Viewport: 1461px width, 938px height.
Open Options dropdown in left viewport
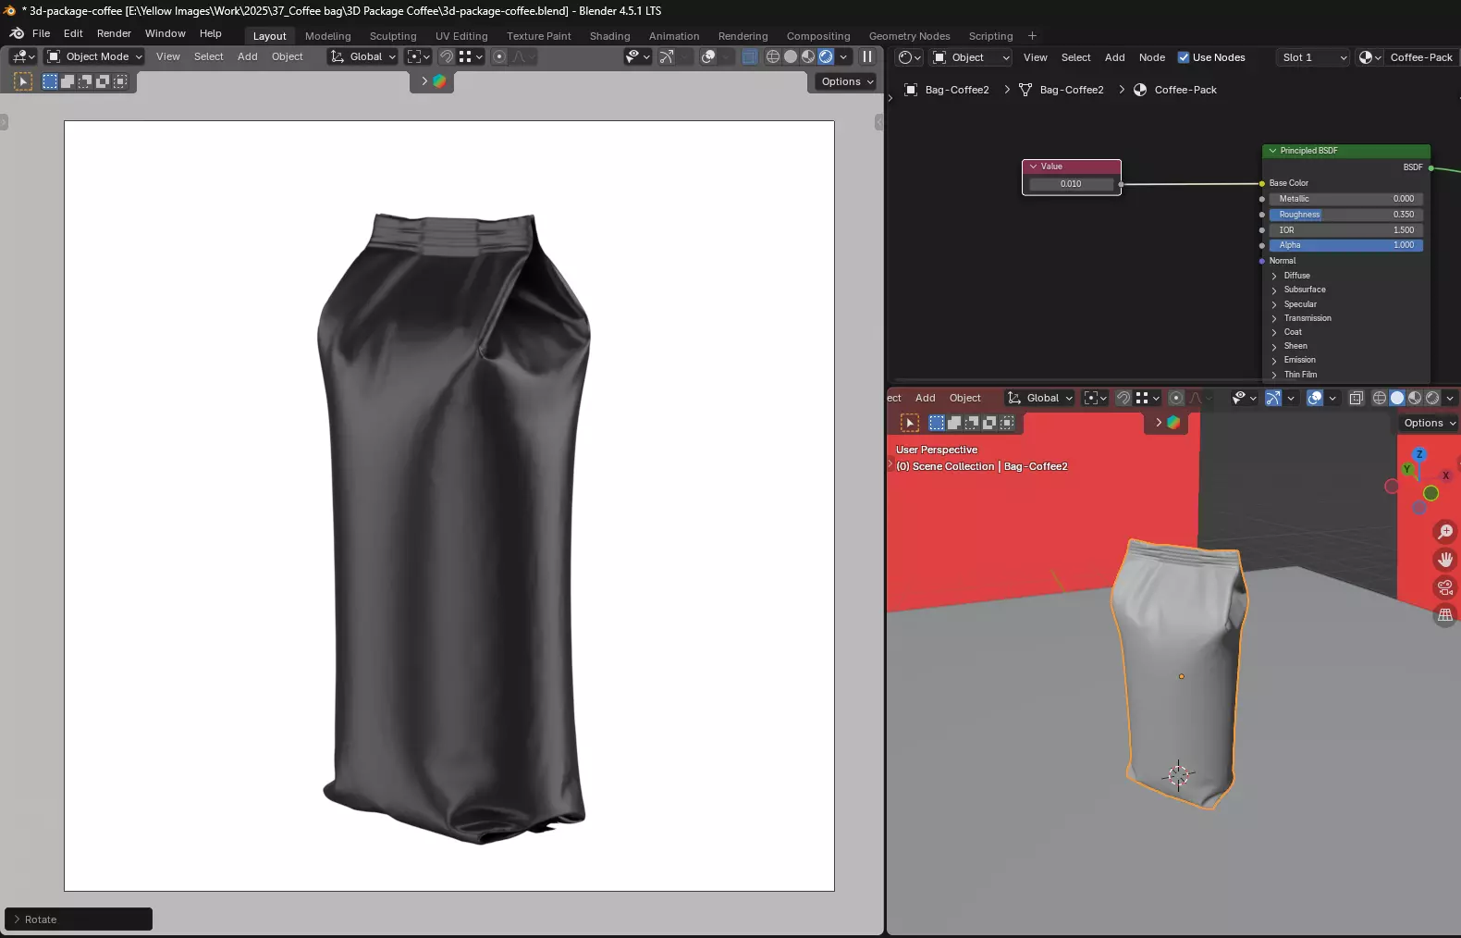847,81
